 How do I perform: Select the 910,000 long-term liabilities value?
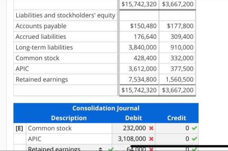tap(182, 47)
